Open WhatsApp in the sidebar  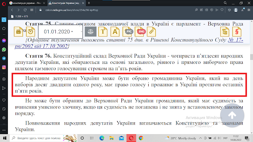click(4, 50)
